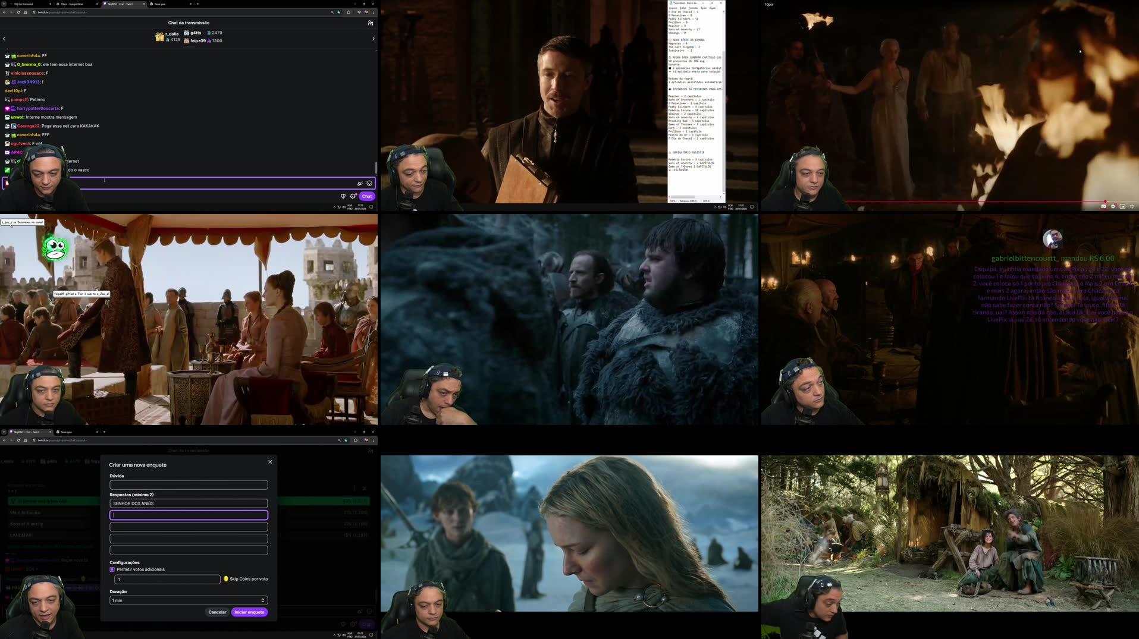Click Cancelar in the poll dialog
This screenshot has width=1139, height=639.
pos(217,612)
